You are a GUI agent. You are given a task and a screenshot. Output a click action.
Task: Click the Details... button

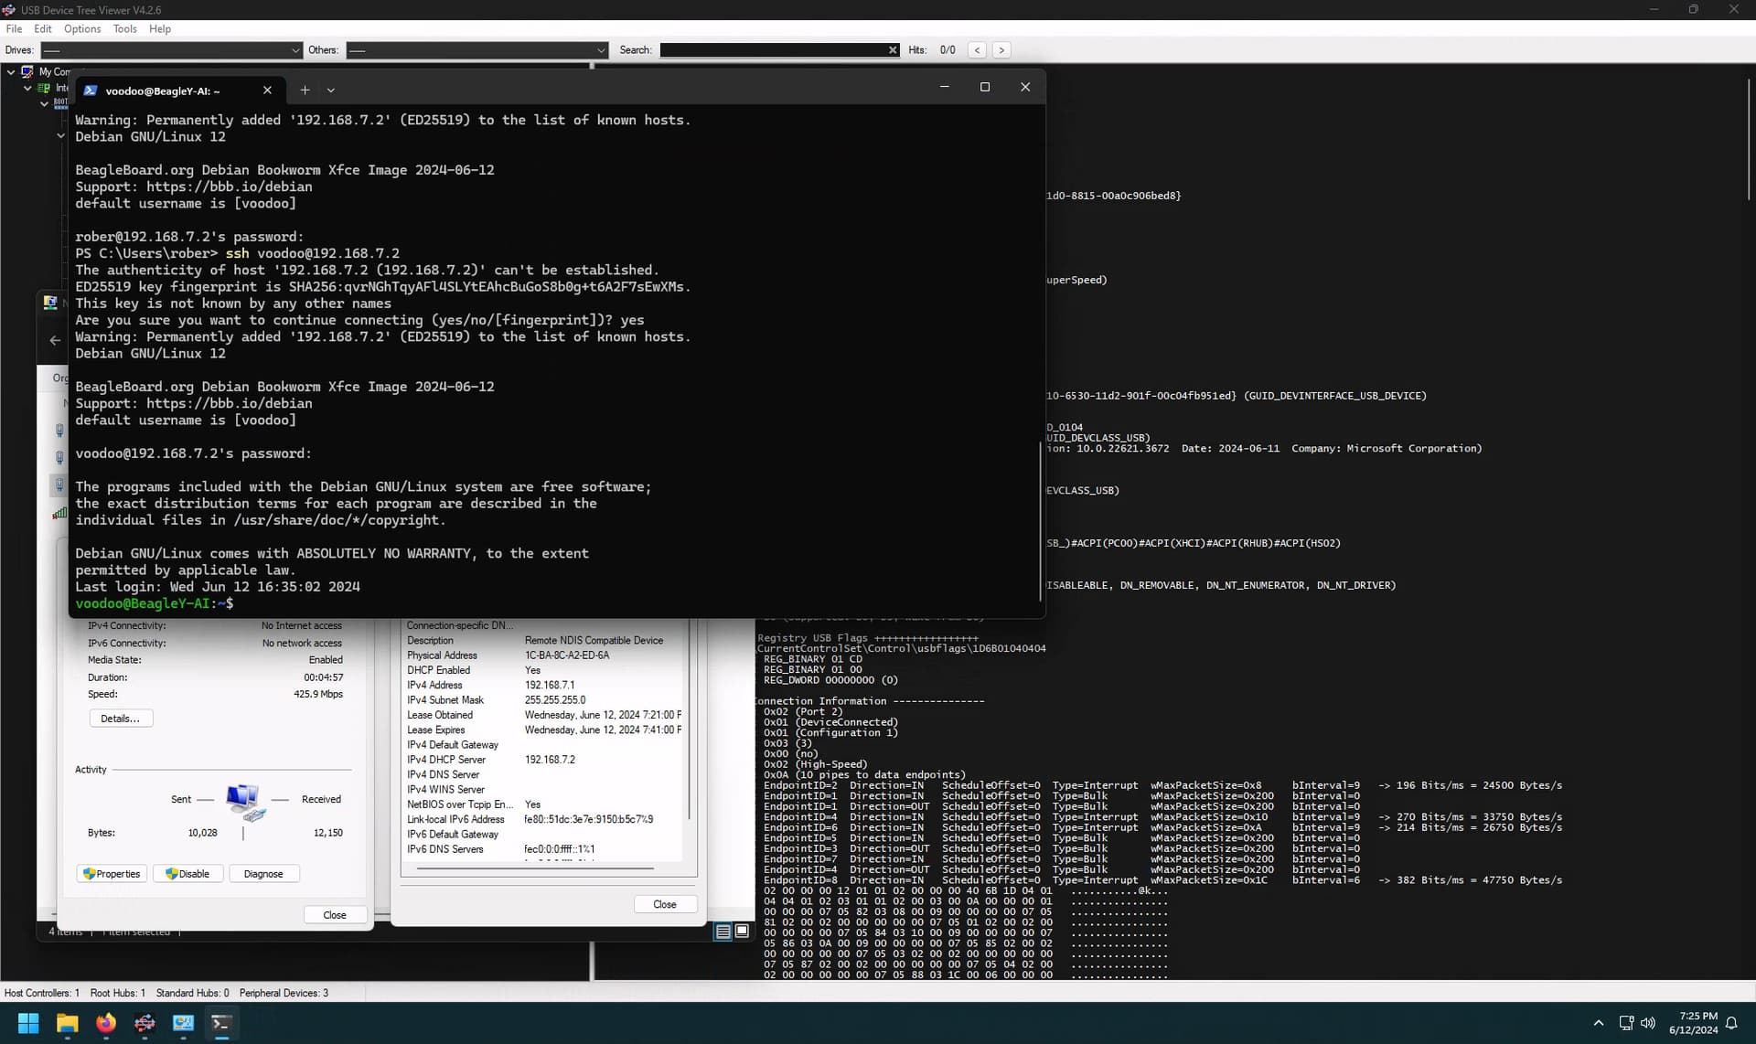click(121, 719)
